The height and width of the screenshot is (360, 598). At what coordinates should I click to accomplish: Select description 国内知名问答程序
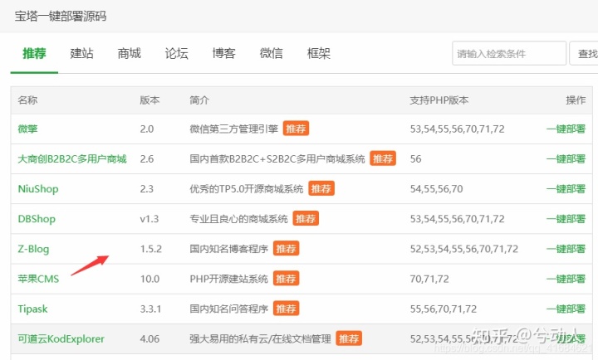pyautogui.click(x=229, y=309)
